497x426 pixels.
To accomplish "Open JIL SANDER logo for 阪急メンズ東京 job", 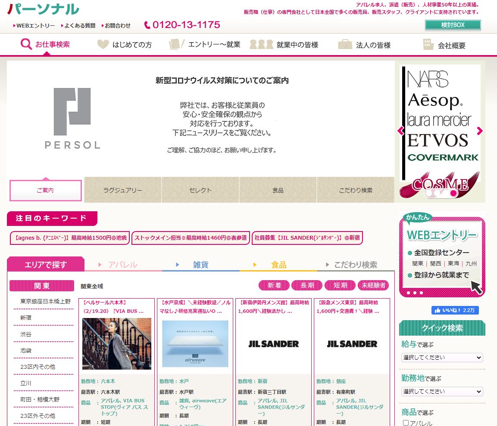I will tap(352, 344).
